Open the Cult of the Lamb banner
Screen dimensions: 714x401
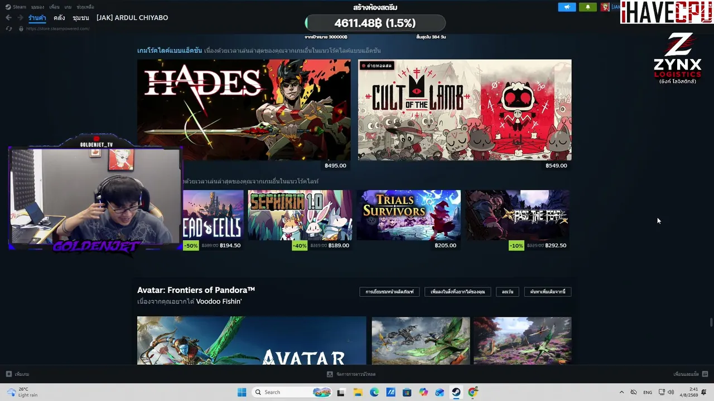click(x=465, y=110)
